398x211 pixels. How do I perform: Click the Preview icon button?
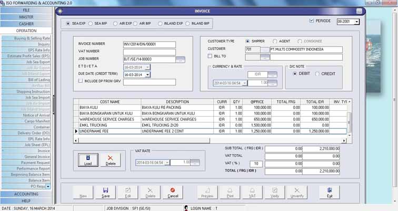point(207,192)
